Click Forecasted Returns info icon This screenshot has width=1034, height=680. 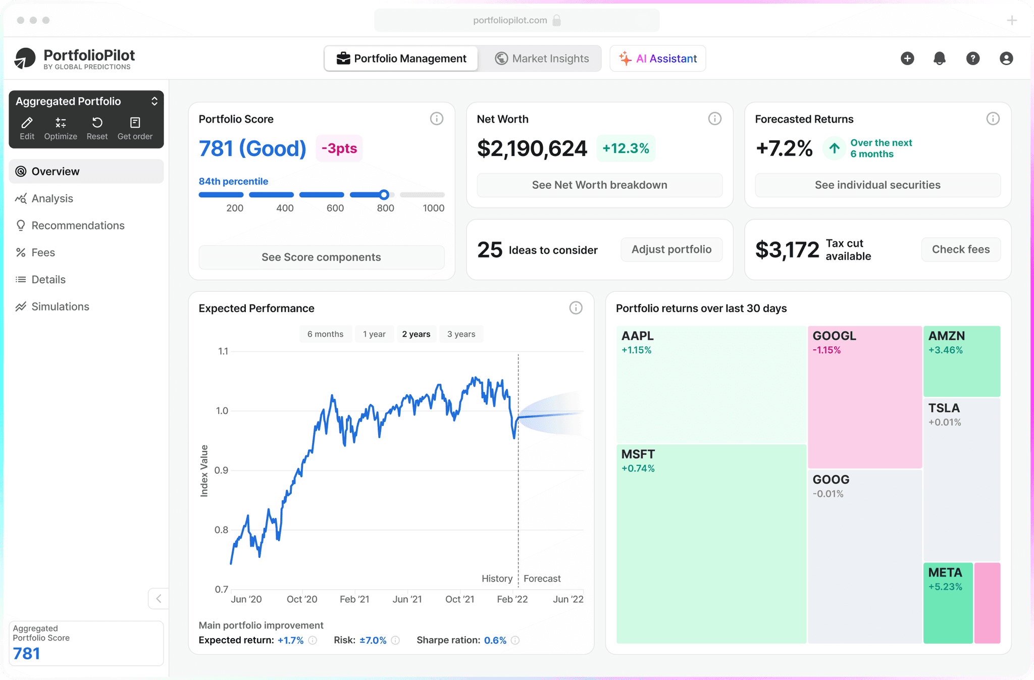[993, 119]
